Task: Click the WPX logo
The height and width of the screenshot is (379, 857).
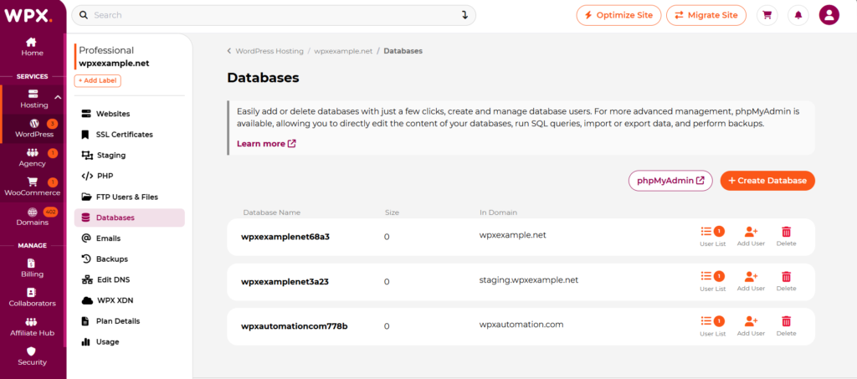Action: (x=28, y=15)
